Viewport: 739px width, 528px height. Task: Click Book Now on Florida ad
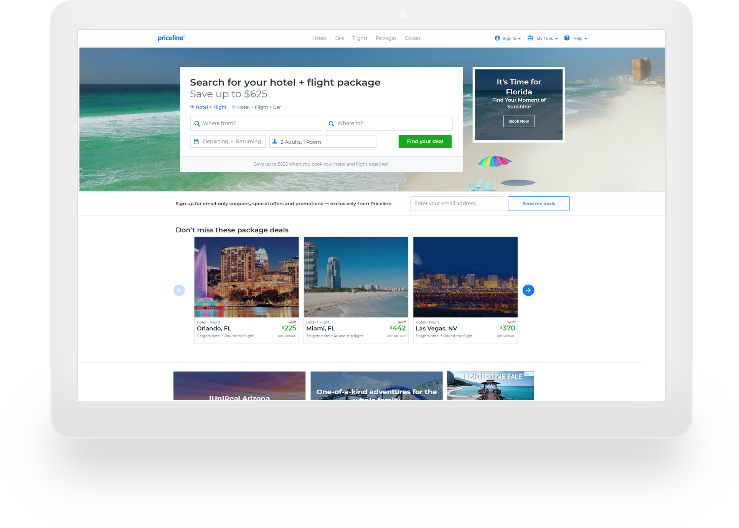(519, 121)
